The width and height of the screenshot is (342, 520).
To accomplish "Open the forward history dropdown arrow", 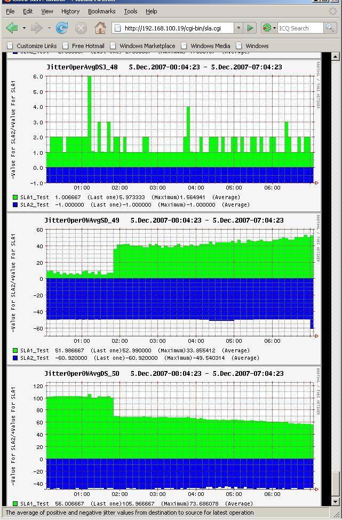I will point(49,28).
